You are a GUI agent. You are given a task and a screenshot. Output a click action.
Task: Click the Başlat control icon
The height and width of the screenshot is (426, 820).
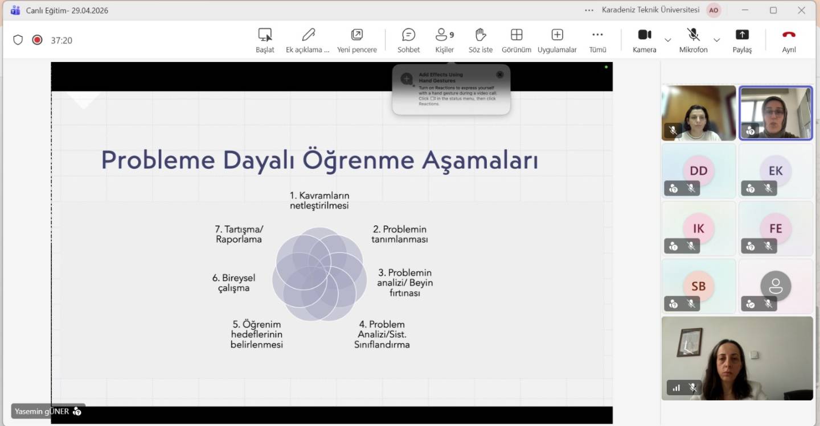click(x=265, y=40)
